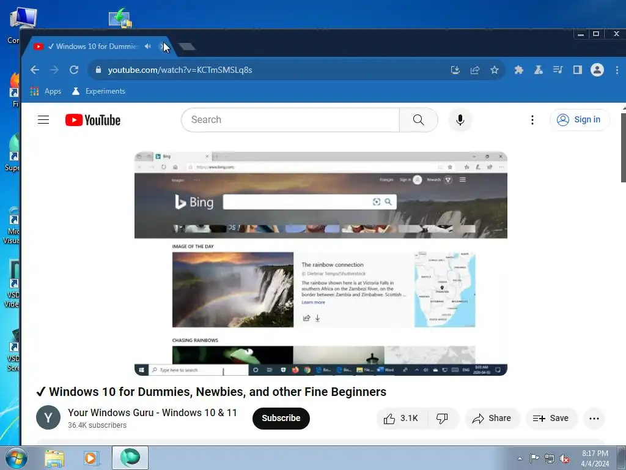Open the Windows Start menu

(17, 458)
